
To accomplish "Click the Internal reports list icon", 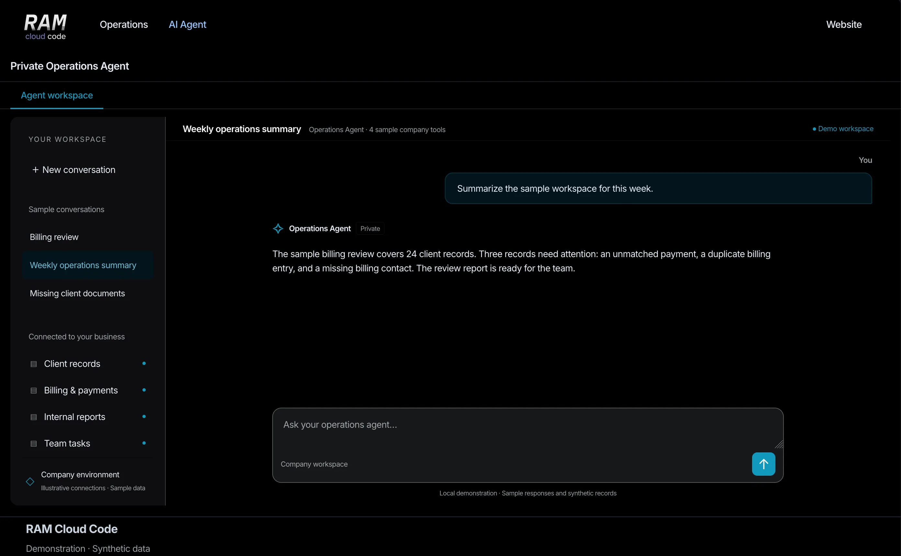I will [x=33, y=417].
